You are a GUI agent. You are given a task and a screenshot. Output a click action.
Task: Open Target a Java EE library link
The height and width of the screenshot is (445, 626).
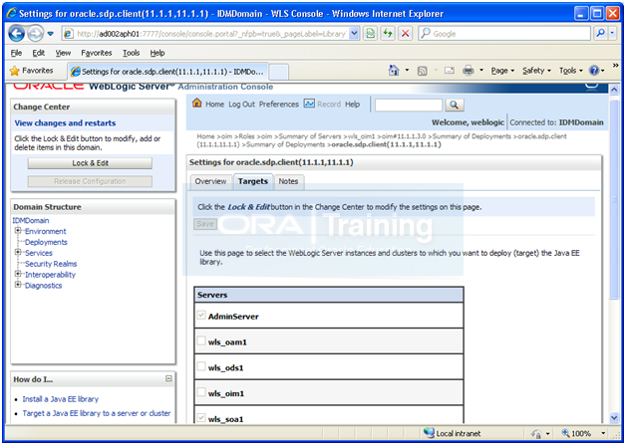[97, 413]
